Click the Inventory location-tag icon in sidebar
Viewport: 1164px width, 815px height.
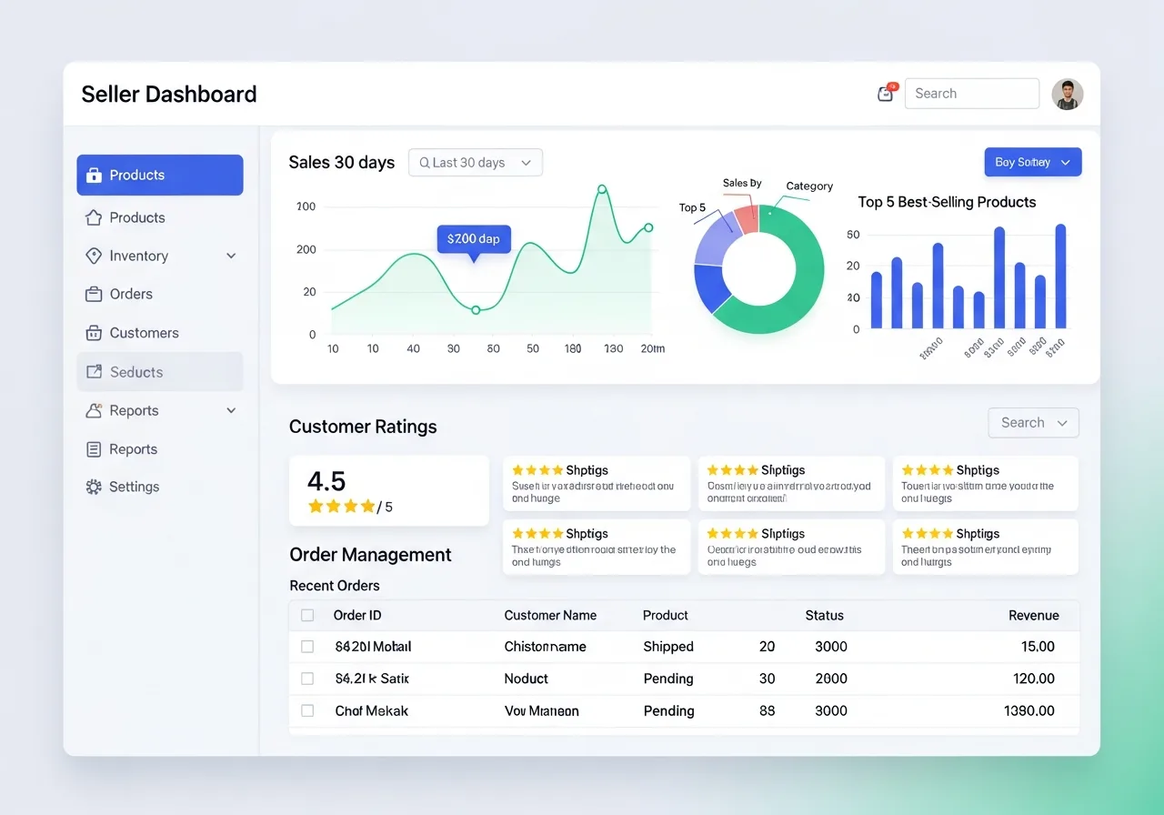coord(93,256)
